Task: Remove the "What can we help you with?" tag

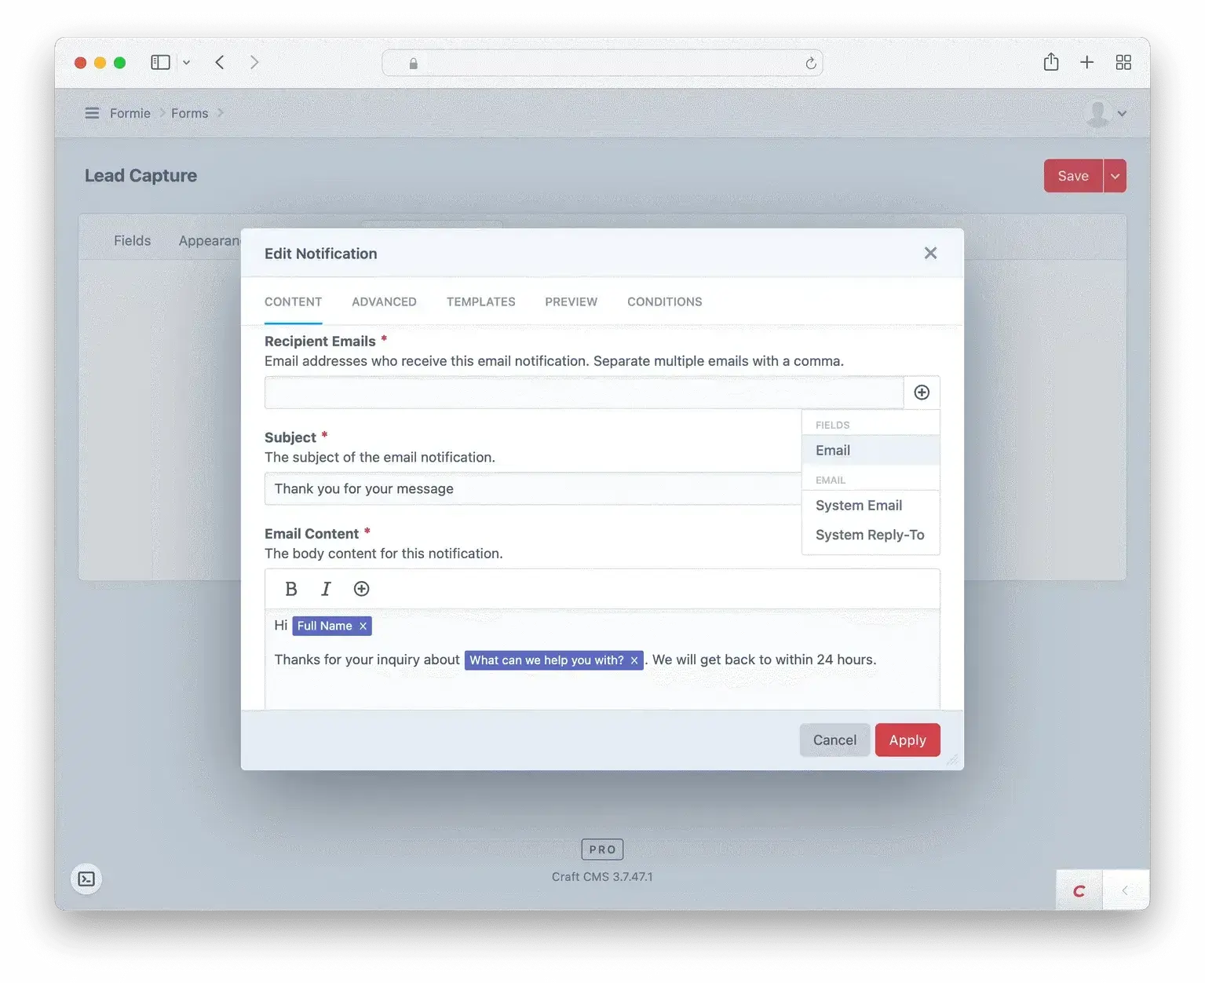Action: tap(634, 660)
